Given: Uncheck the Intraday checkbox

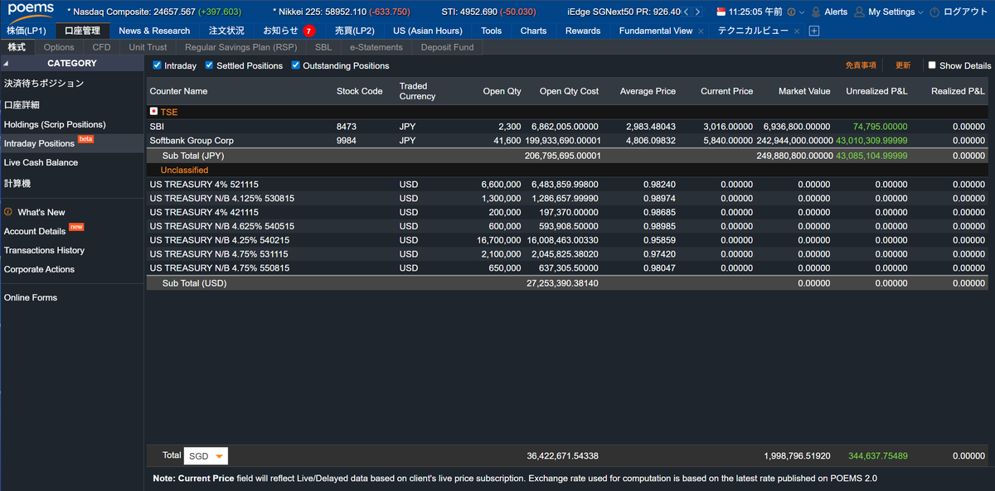Looking at the screenshot, I should 158,65.
